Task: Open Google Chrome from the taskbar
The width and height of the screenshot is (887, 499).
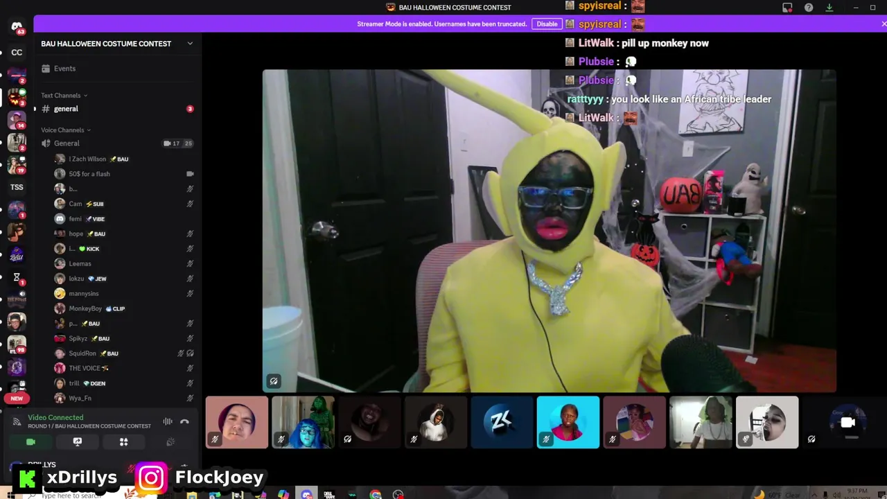Action: (375, 495)
